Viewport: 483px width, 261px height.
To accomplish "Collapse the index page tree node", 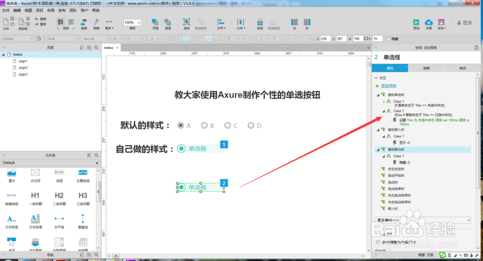I will tap(3, 55).
